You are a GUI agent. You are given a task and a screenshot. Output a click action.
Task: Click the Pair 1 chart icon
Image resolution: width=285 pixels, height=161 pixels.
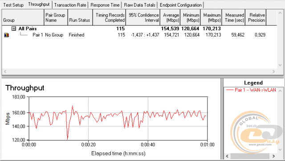point(7,35)
